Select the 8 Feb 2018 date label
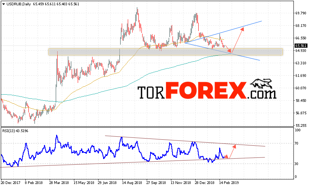 click(34, 183)
